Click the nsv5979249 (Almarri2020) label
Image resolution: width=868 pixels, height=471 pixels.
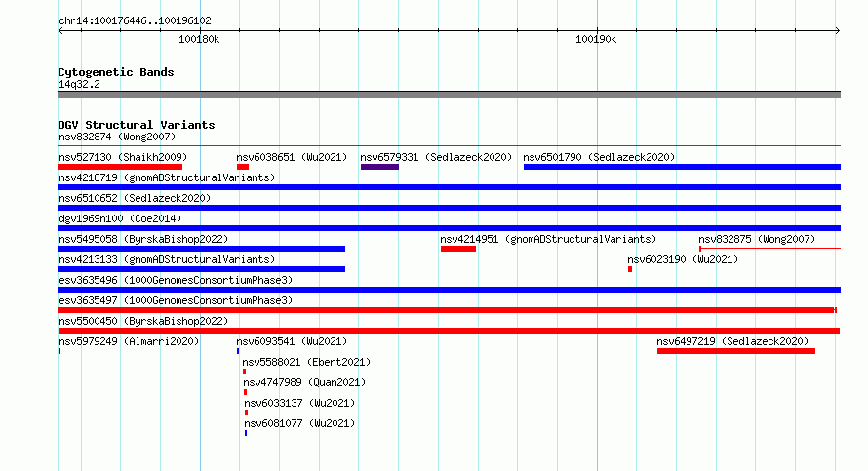(129, 341)
